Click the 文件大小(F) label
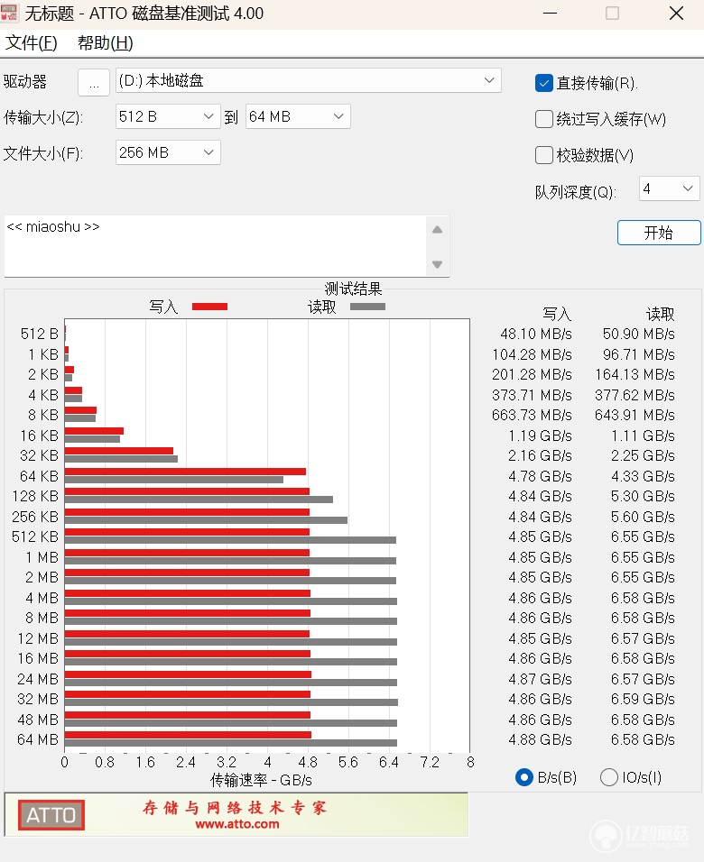The image size is (704, 862). pyautogui.click(x=43, y=153)
